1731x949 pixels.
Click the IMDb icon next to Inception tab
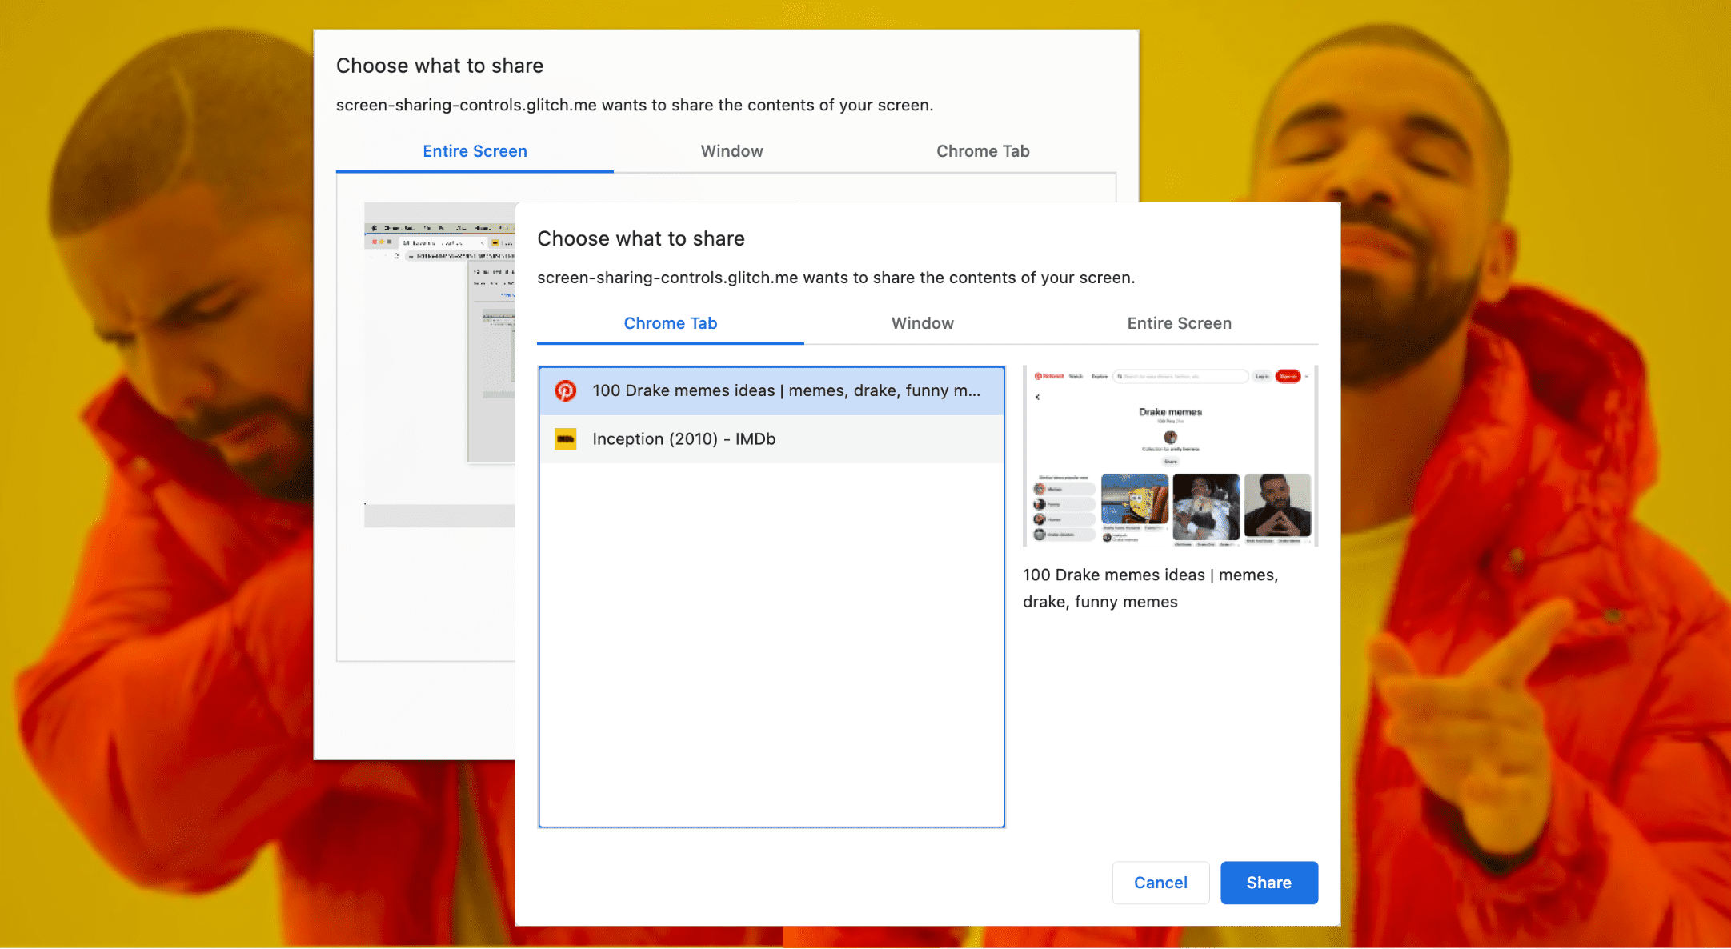pyautogui.click(x=566, y=438)
